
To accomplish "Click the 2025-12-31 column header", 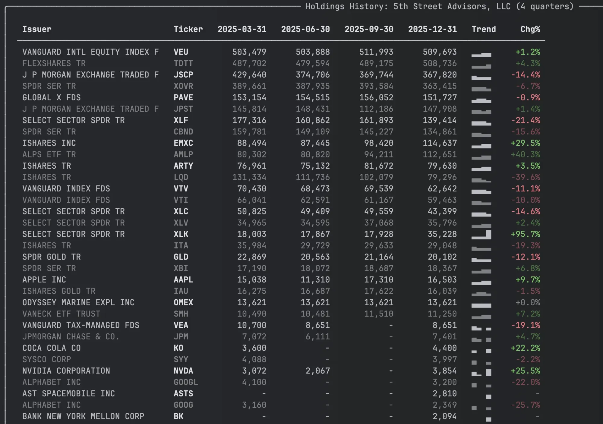I will pos(432,29).
